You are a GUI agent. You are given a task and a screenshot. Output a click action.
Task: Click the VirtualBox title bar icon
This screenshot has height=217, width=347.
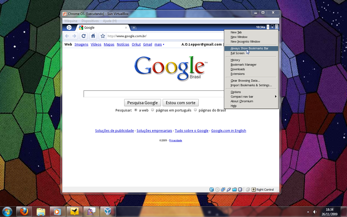(65, 14)
